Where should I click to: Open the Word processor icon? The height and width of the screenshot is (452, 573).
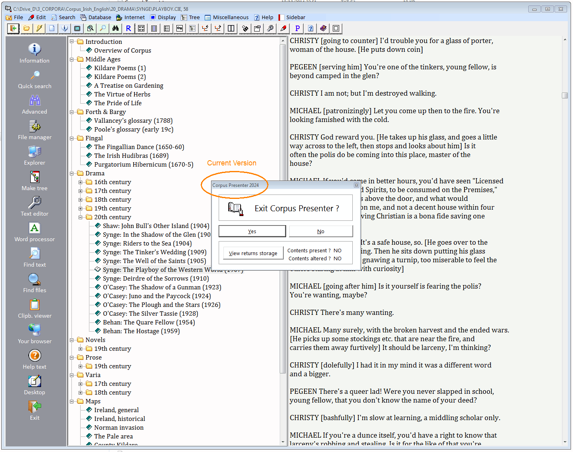[x=34, y=228]
